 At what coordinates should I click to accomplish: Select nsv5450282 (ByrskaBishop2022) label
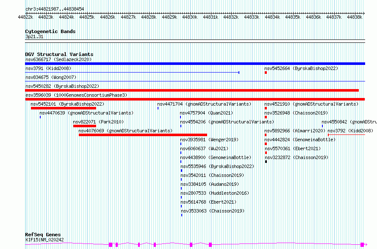pyautogui.click(x=62, y=86)
